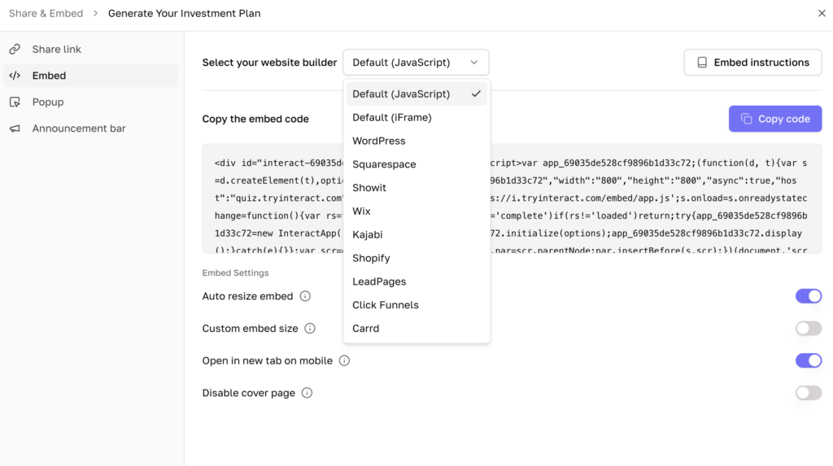Switch to the Embed tab
This screenshot has height=466, width=833.
click(x=91, y=76)
